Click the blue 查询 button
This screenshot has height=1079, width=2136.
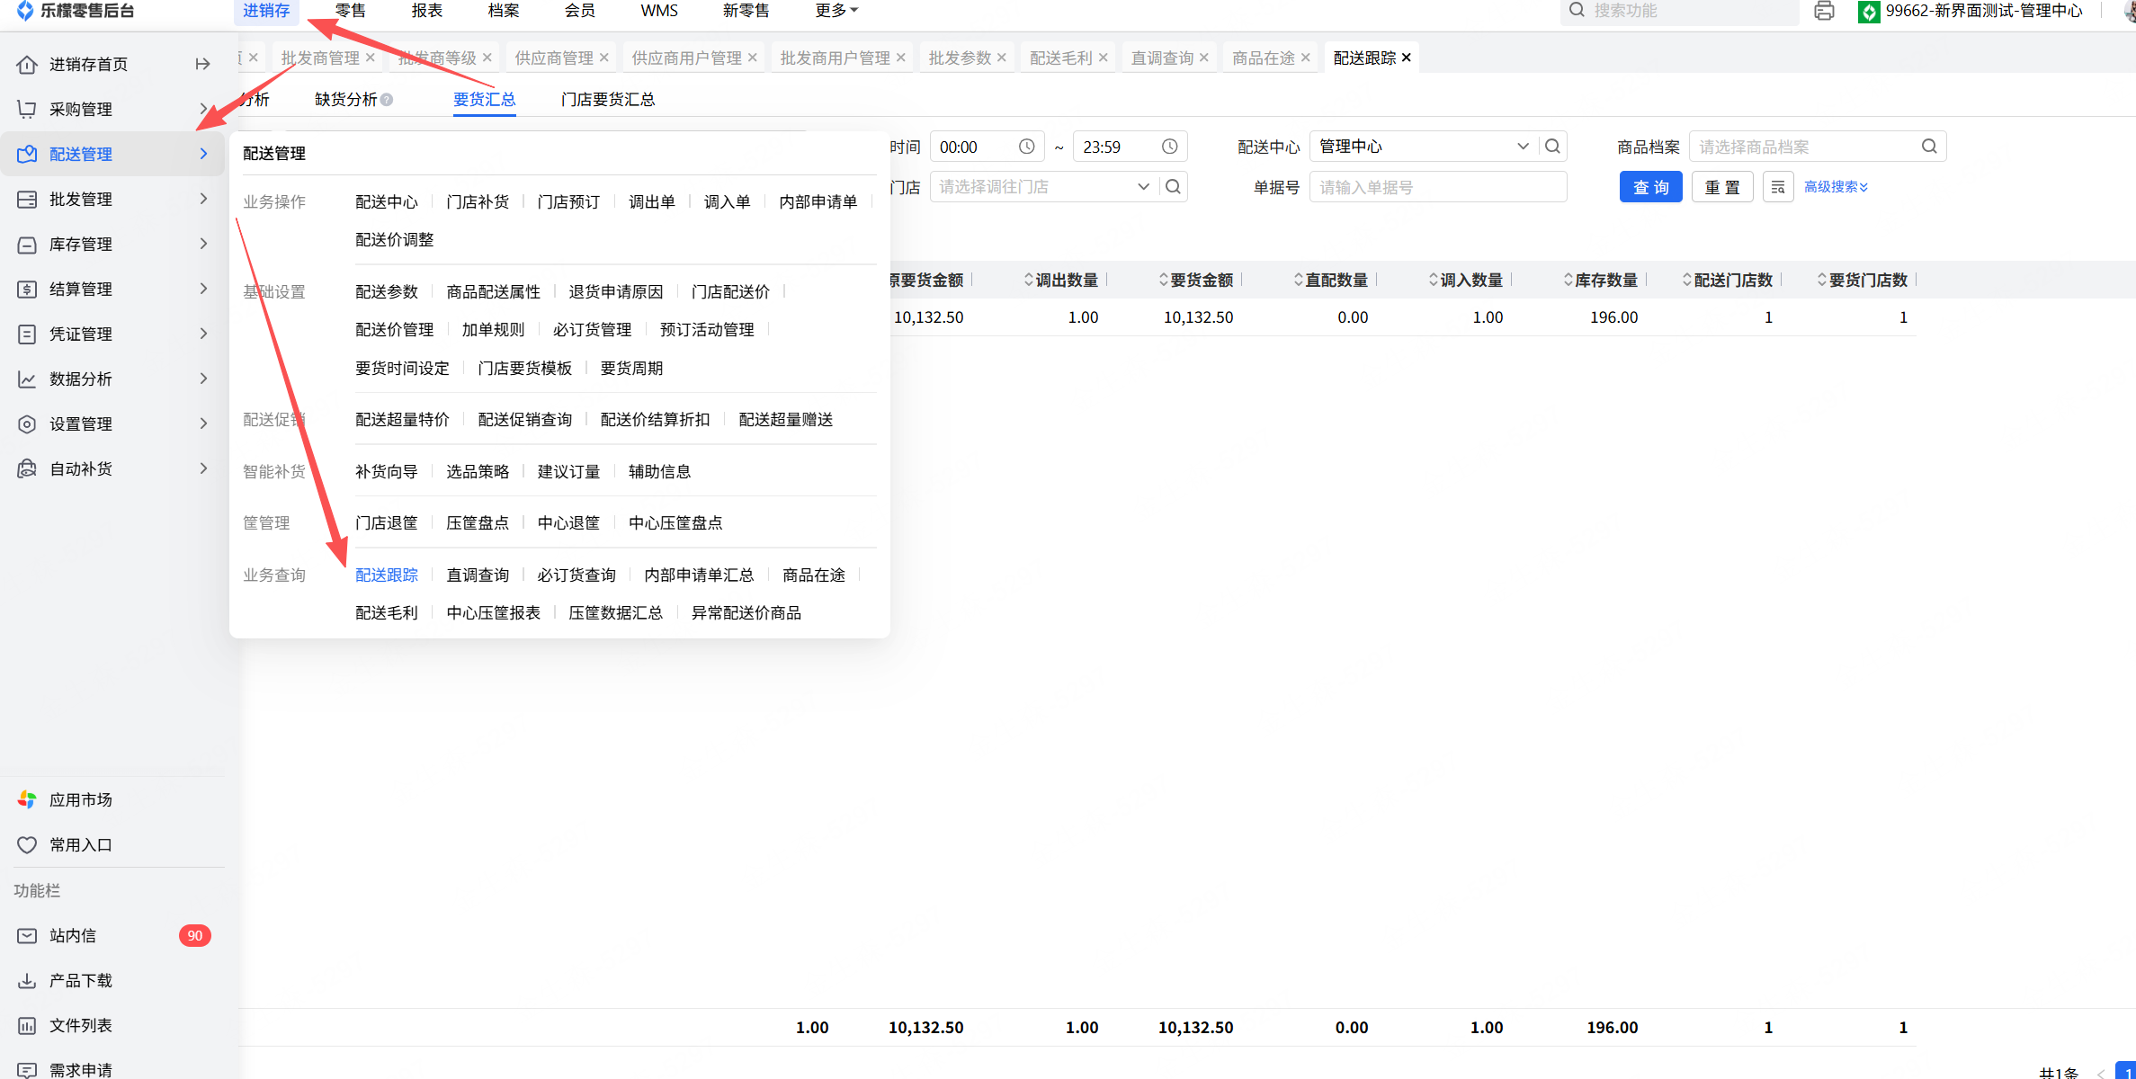1650,187
